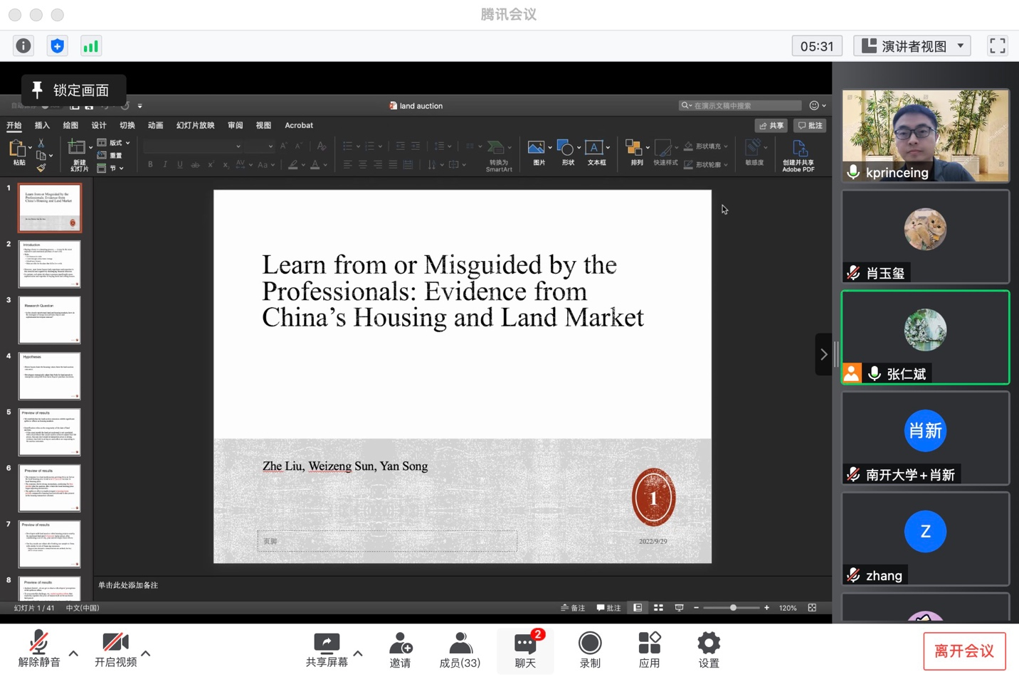
Task: Enter full screen mode
Action: click(x=997, y=46)
